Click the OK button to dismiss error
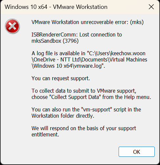This screenshot has height=165, width=160. point(137,152)
